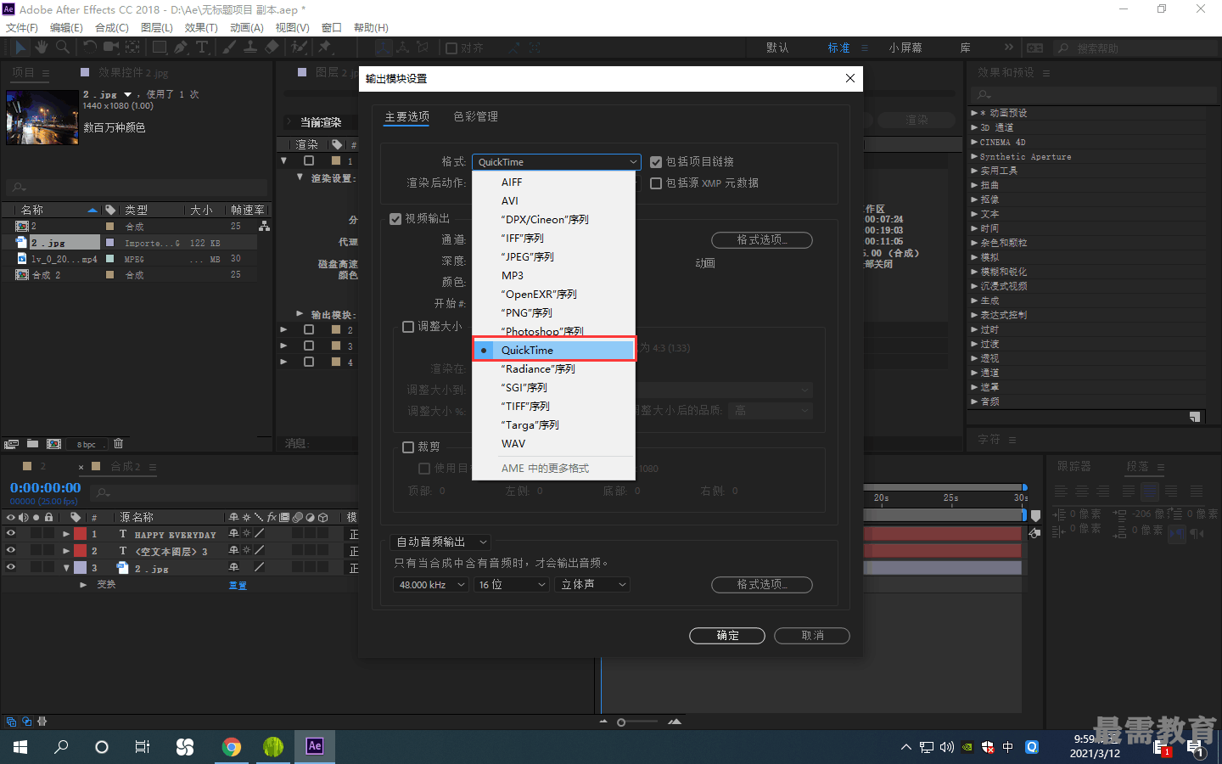Click the 确定 button
This screenshot has width=1222, height=764.
tap(727, 636)
